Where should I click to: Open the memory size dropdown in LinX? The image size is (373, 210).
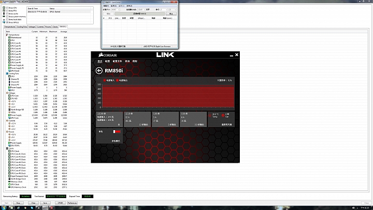click(141, 9)
